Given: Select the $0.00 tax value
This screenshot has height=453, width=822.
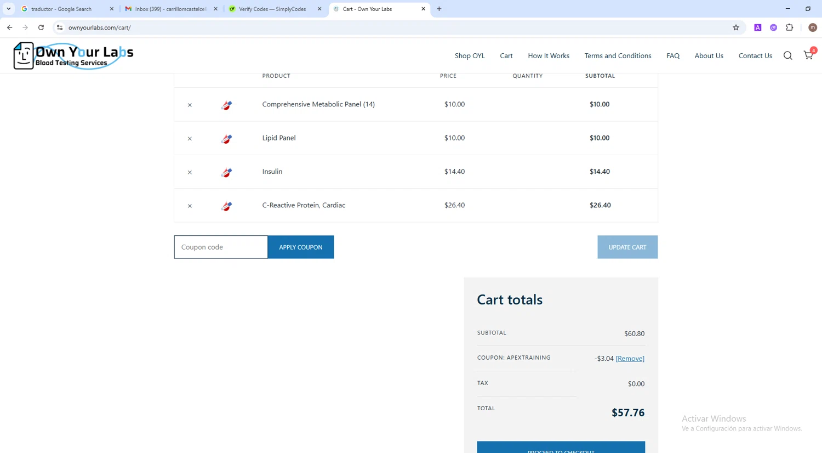Looking at the screenshot, I should click(x=636, y=384).
